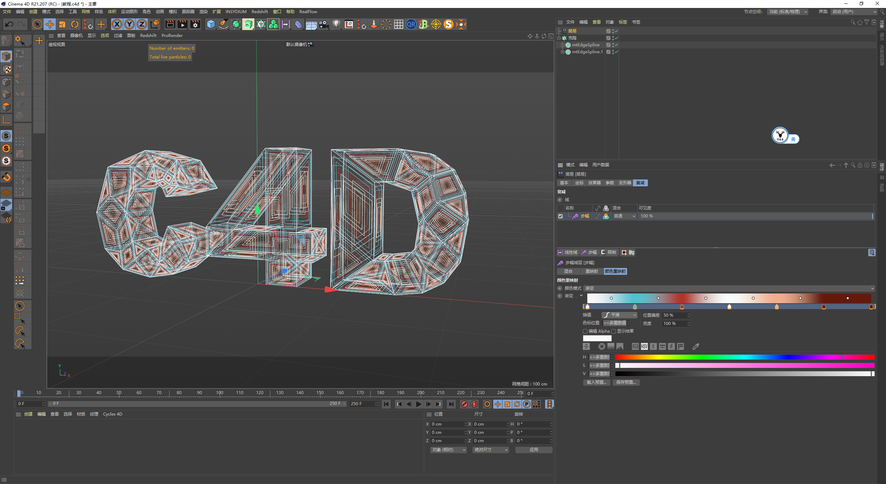Open the 插值 平滑 dropdown
This screenshot has height=484, width=886.
(619, 315)
